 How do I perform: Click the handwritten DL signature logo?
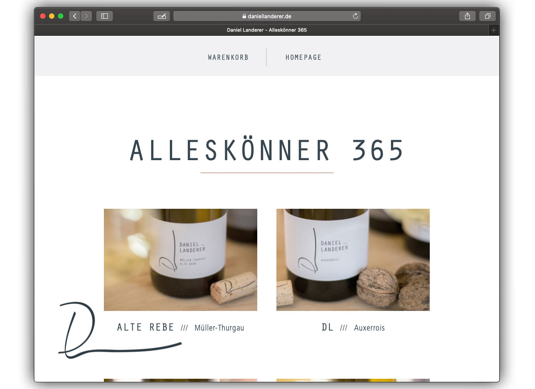(x=119, y=330)
